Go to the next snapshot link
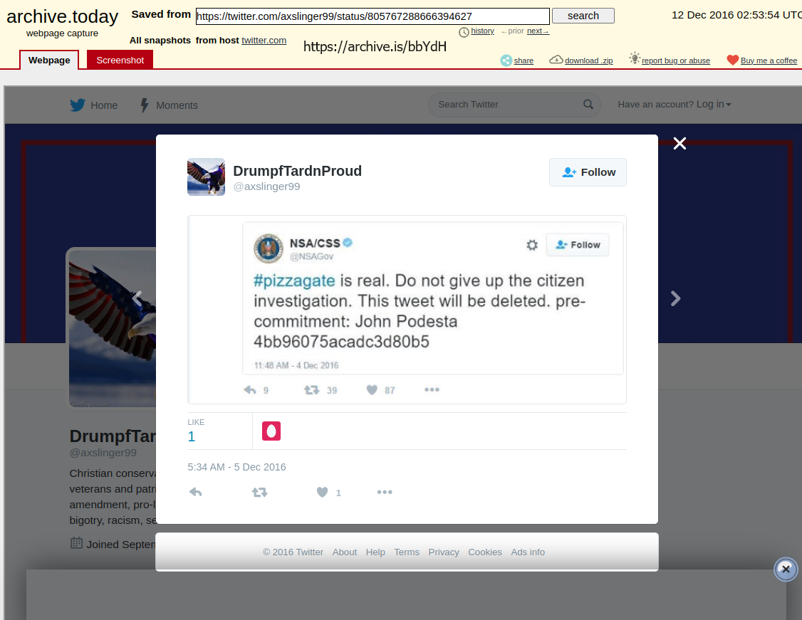Image resolution: width=802 pixels, height=620 pixels. pos(538,31)
